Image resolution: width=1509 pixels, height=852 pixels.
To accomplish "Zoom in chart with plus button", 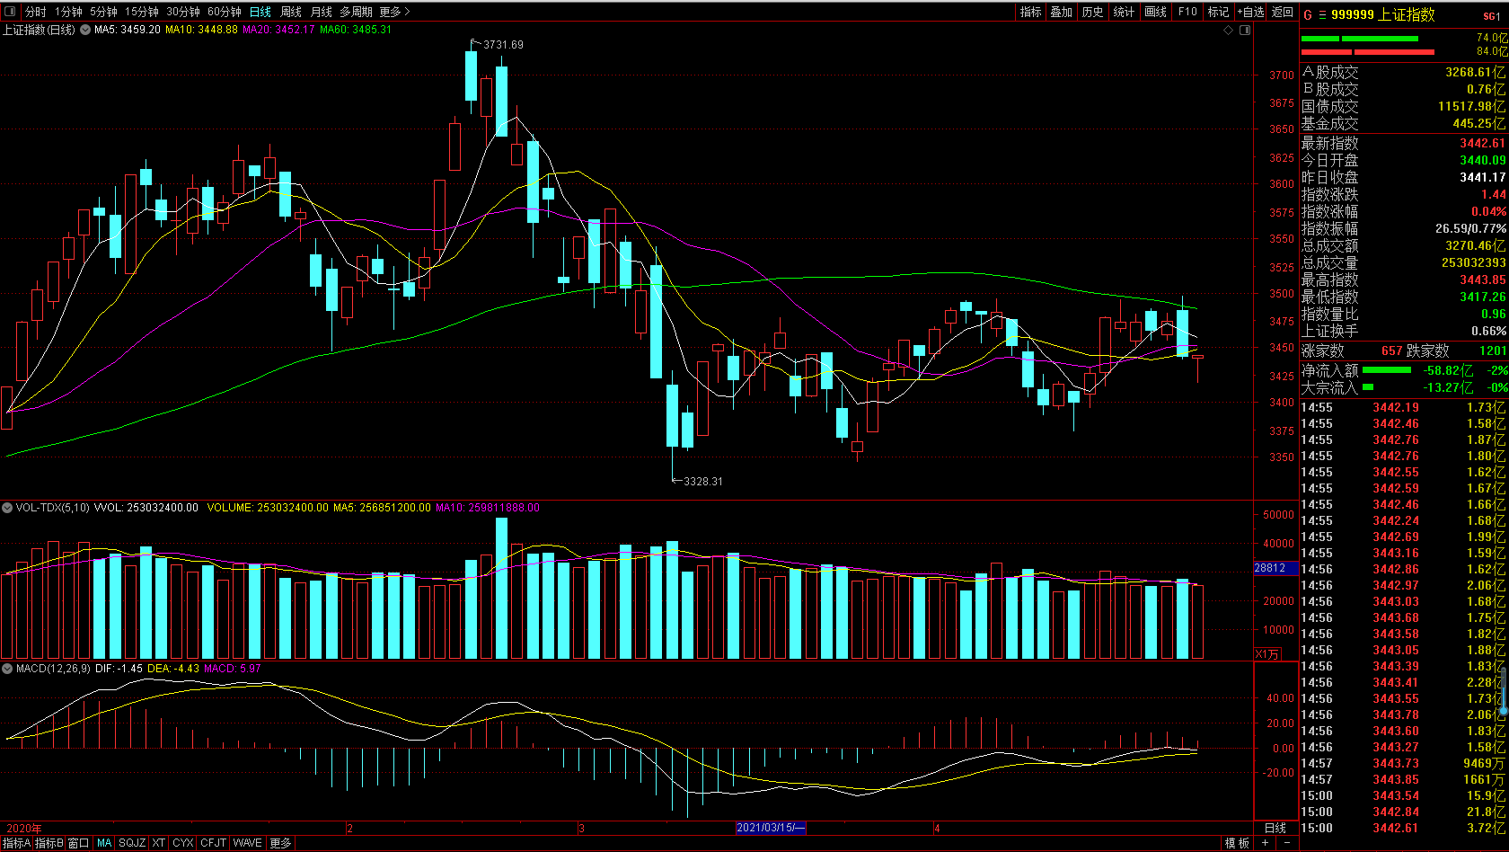I will click(1265, 843).
